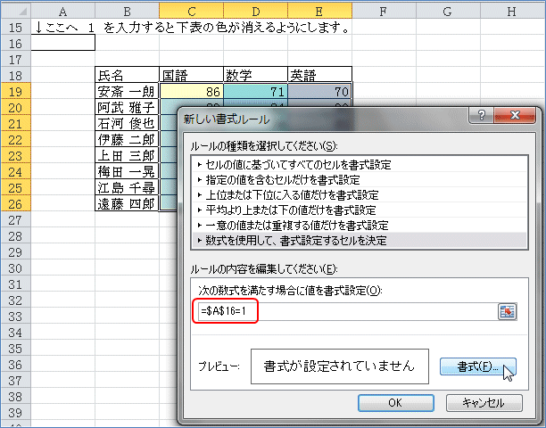Select rule type 上位または下位に入る値だけを書式設定
Viewport: 546px width, 428px height.
[360, 195]
